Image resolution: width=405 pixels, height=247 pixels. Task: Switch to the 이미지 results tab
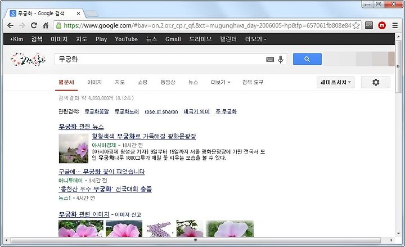tap(94, 82)
